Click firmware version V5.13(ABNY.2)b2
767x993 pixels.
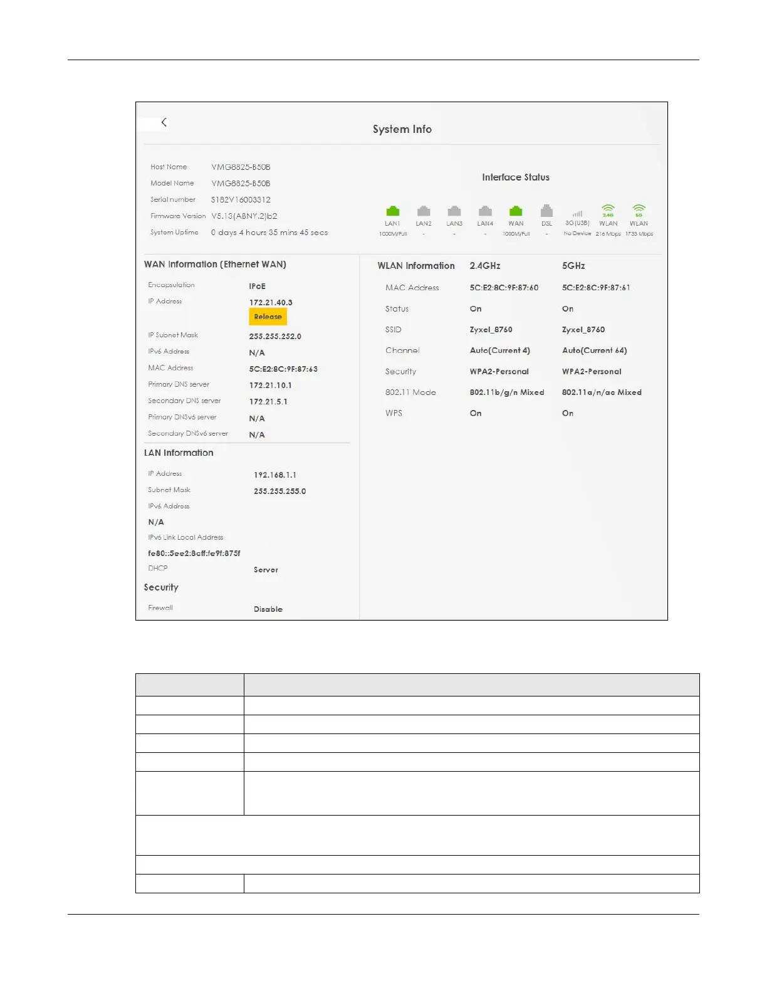tap(244, 216)
